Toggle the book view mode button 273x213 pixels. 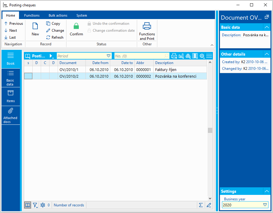[27, 205]
